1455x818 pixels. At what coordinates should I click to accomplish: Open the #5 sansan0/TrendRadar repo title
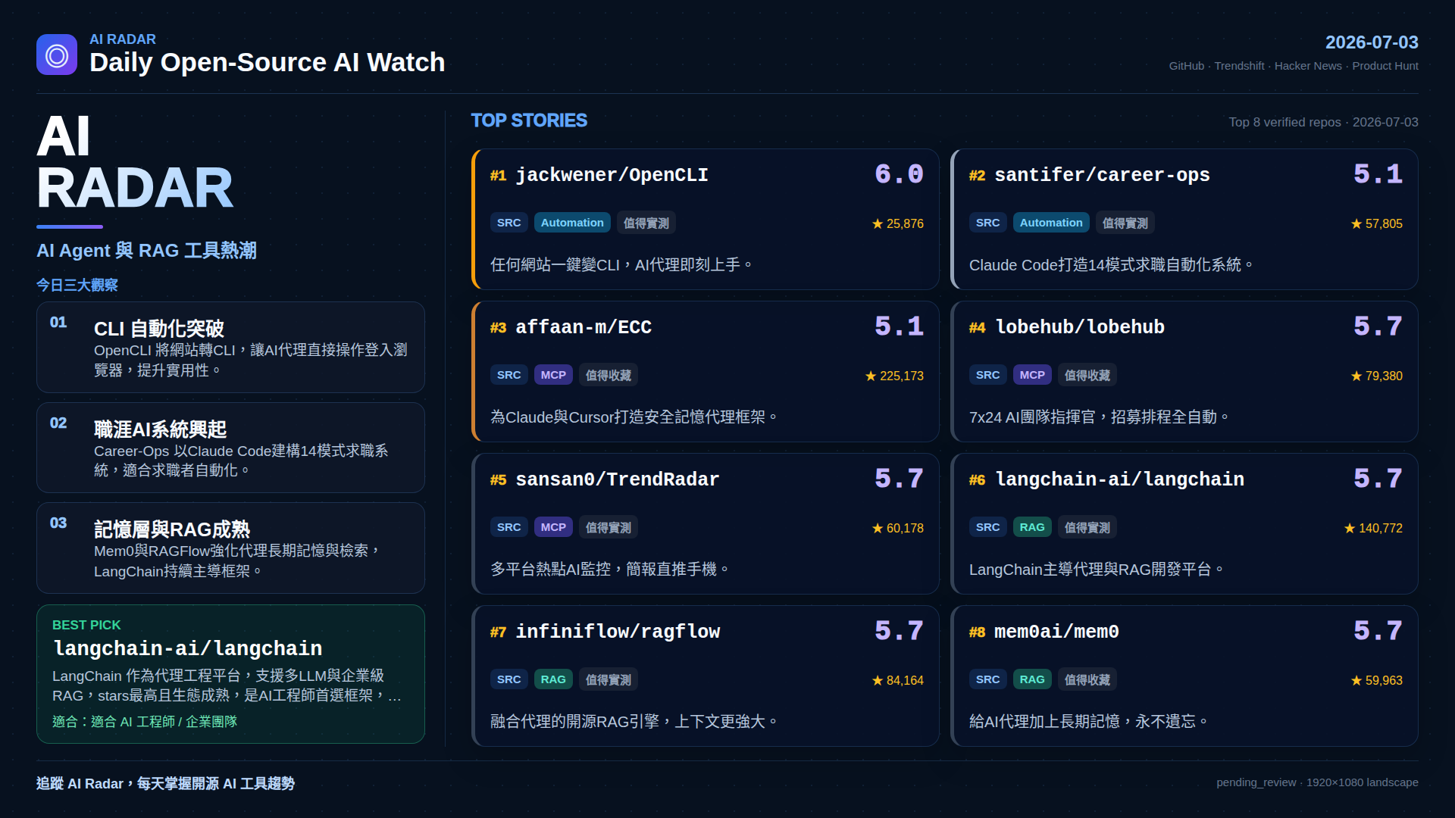pyautogui.click(x=618, y=479)
